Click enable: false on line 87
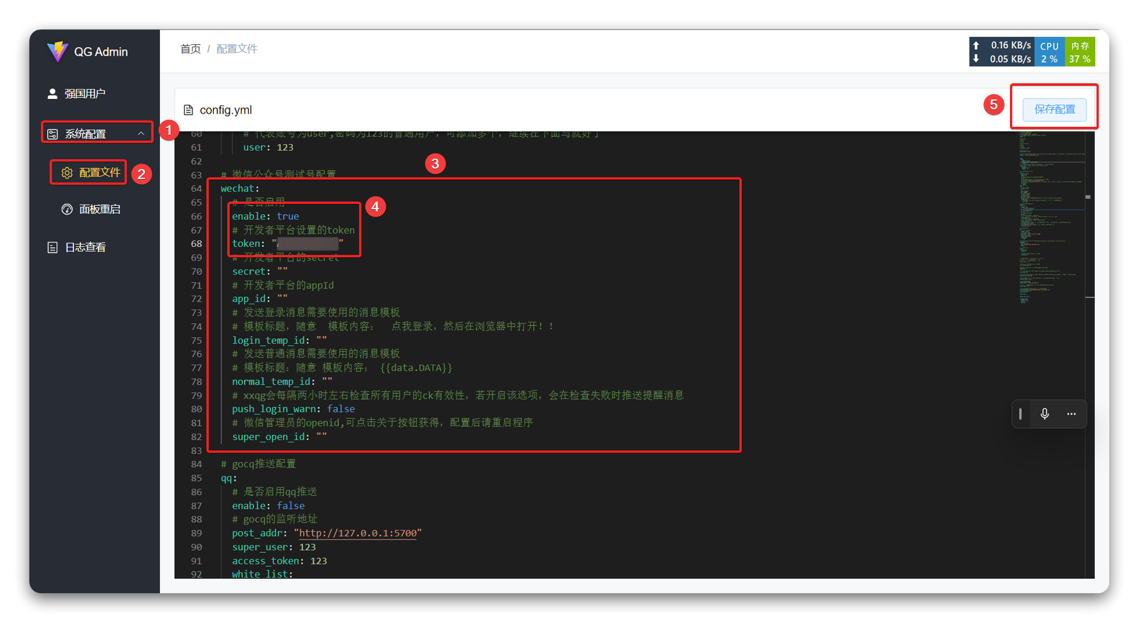The width and height of the screenshot is (1138, 622). (x=268, y=505)
